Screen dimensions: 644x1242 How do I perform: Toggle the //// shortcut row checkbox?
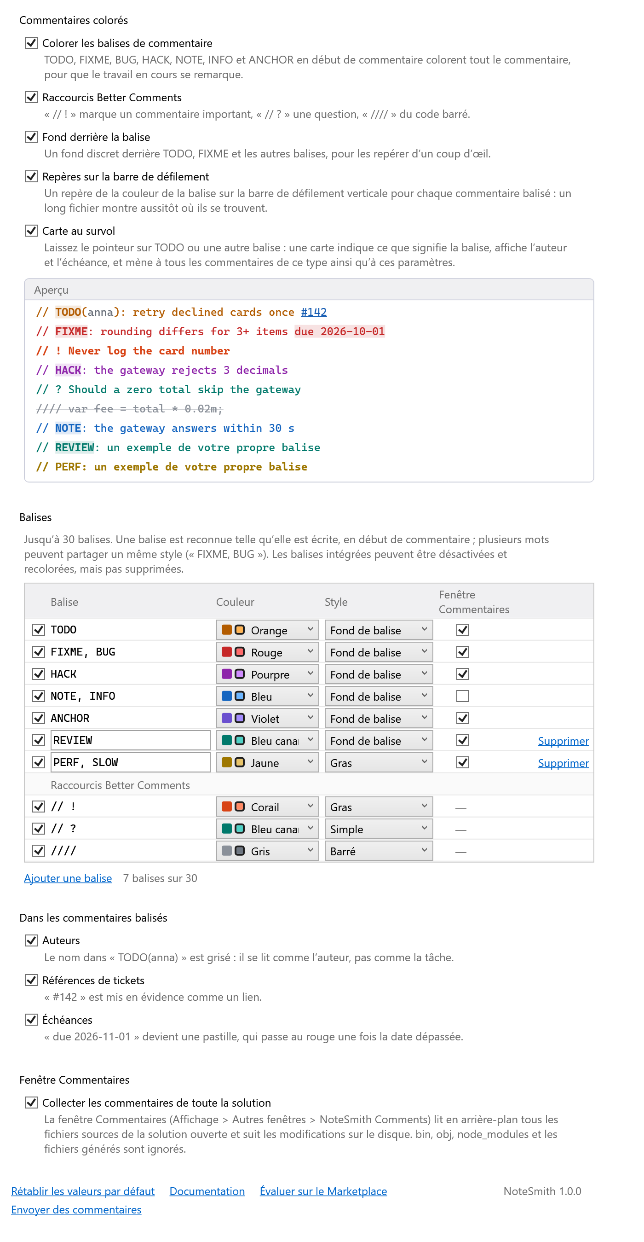pos(39,851)
